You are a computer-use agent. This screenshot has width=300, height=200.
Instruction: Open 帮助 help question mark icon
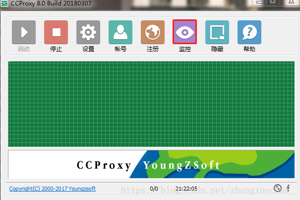249,32
